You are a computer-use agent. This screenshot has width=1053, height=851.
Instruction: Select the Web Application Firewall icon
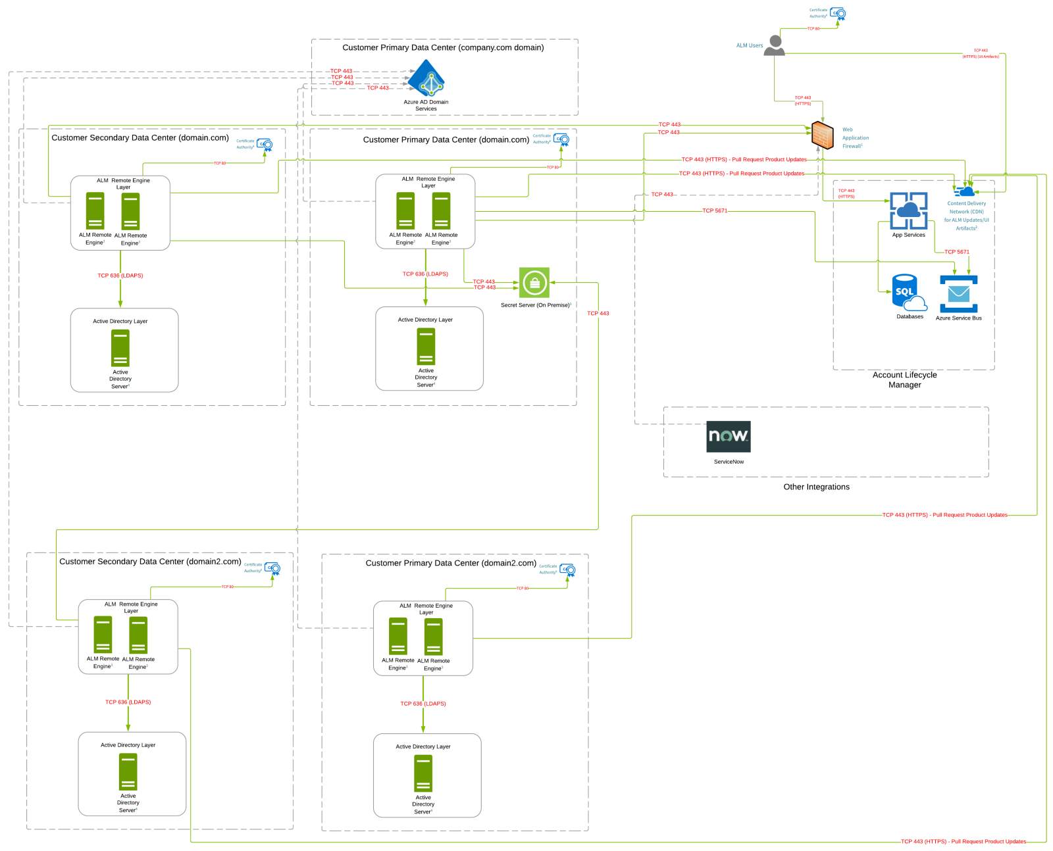click(822, 135)
